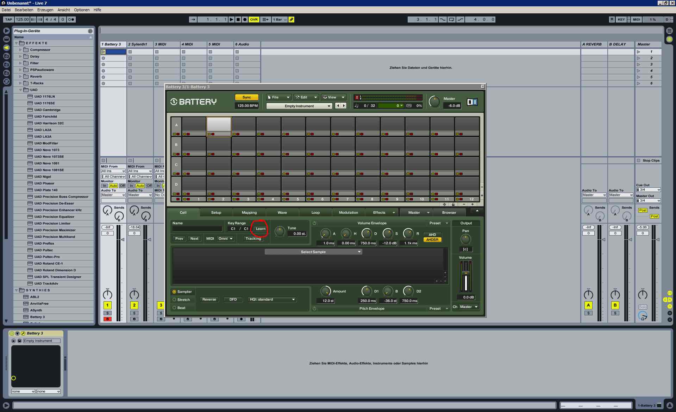Viewport: 676px width, 412px height.
Task: Open MIDI From dropdown of track 1
Action: coord(113,171)
